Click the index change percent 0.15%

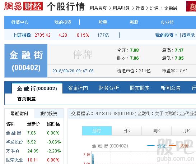[83, 35]
